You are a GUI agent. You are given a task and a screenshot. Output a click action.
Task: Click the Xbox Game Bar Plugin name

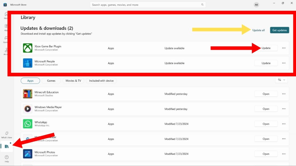point(48,46)
